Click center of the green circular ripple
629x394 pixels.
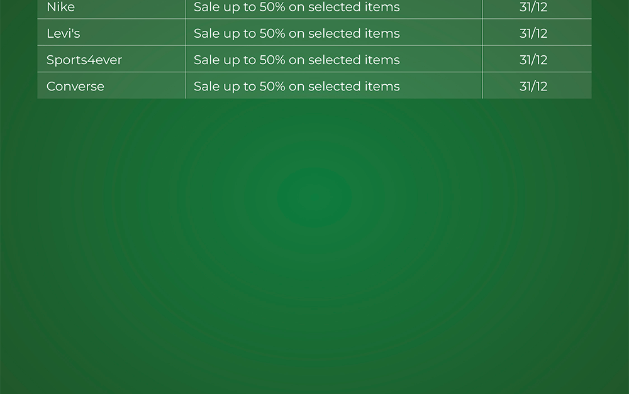314,197
